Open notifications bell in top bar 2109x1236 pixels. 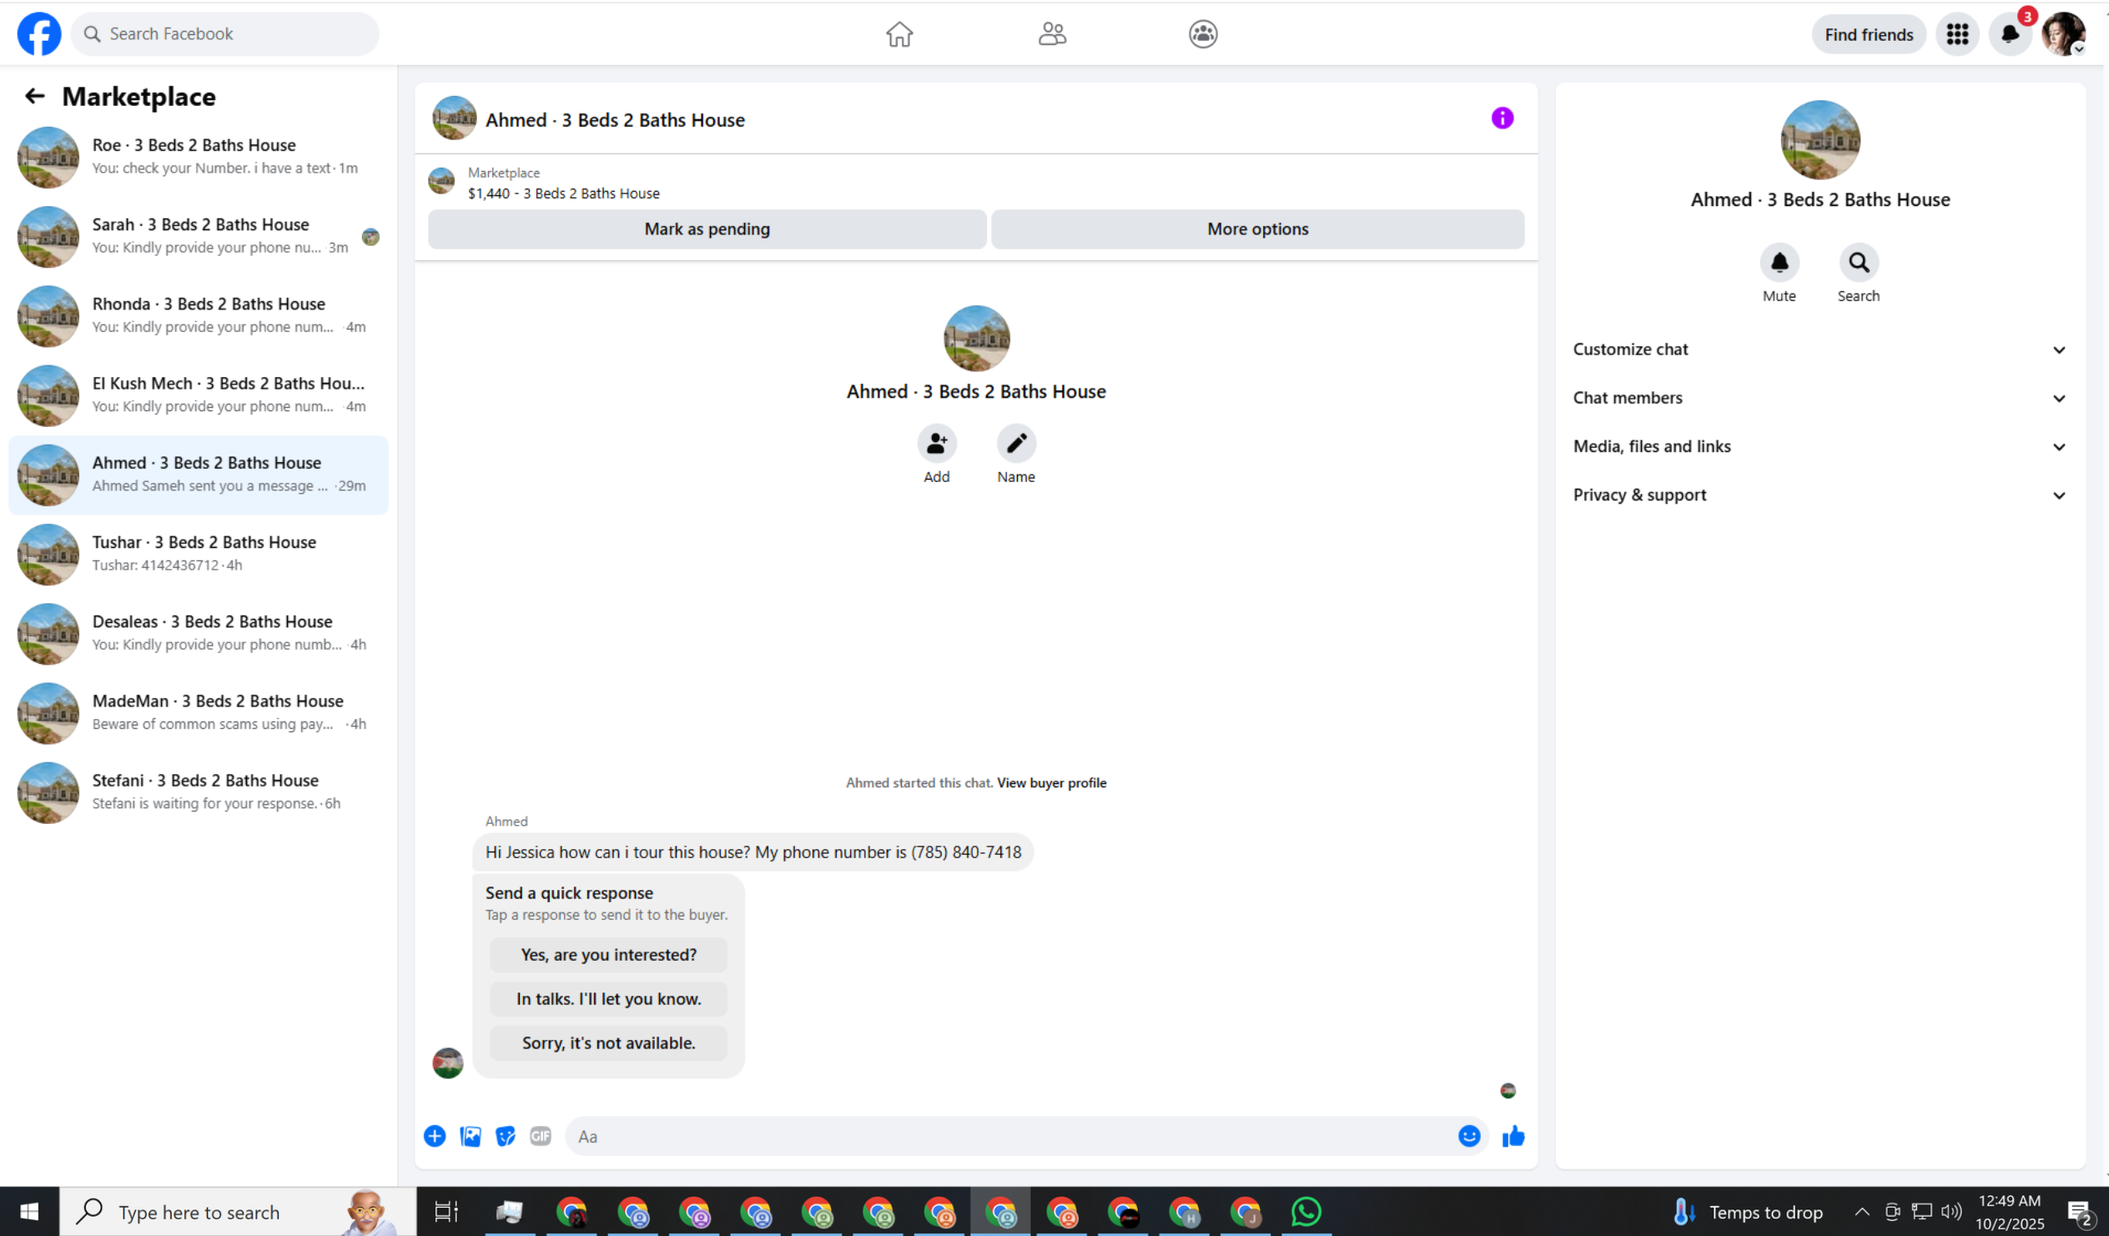coord(2010,34)
